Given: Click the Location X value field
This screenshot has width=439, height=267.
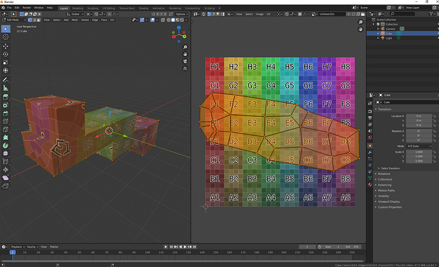Looking at the screenshot, I should [419, 116].
